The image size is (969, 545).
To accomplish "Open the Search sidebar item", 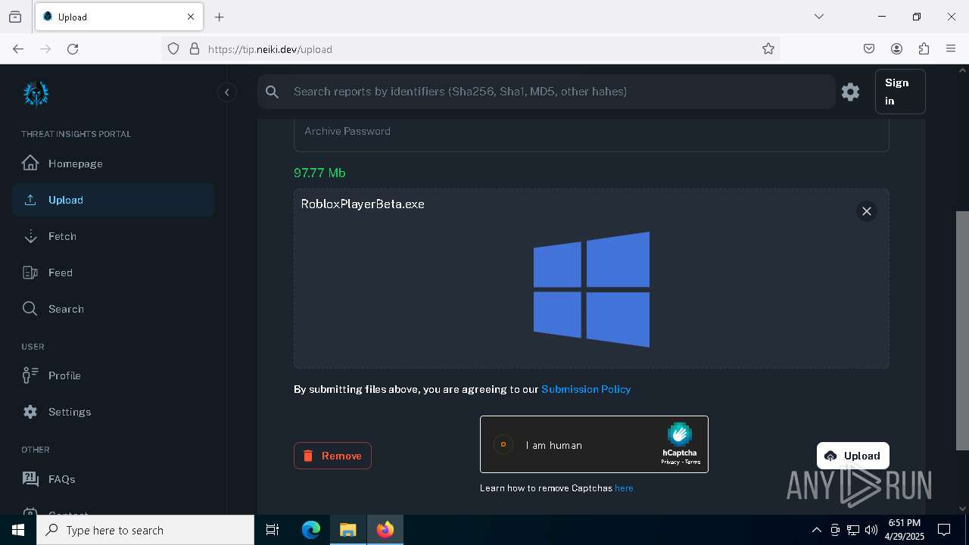I will 113,309.
